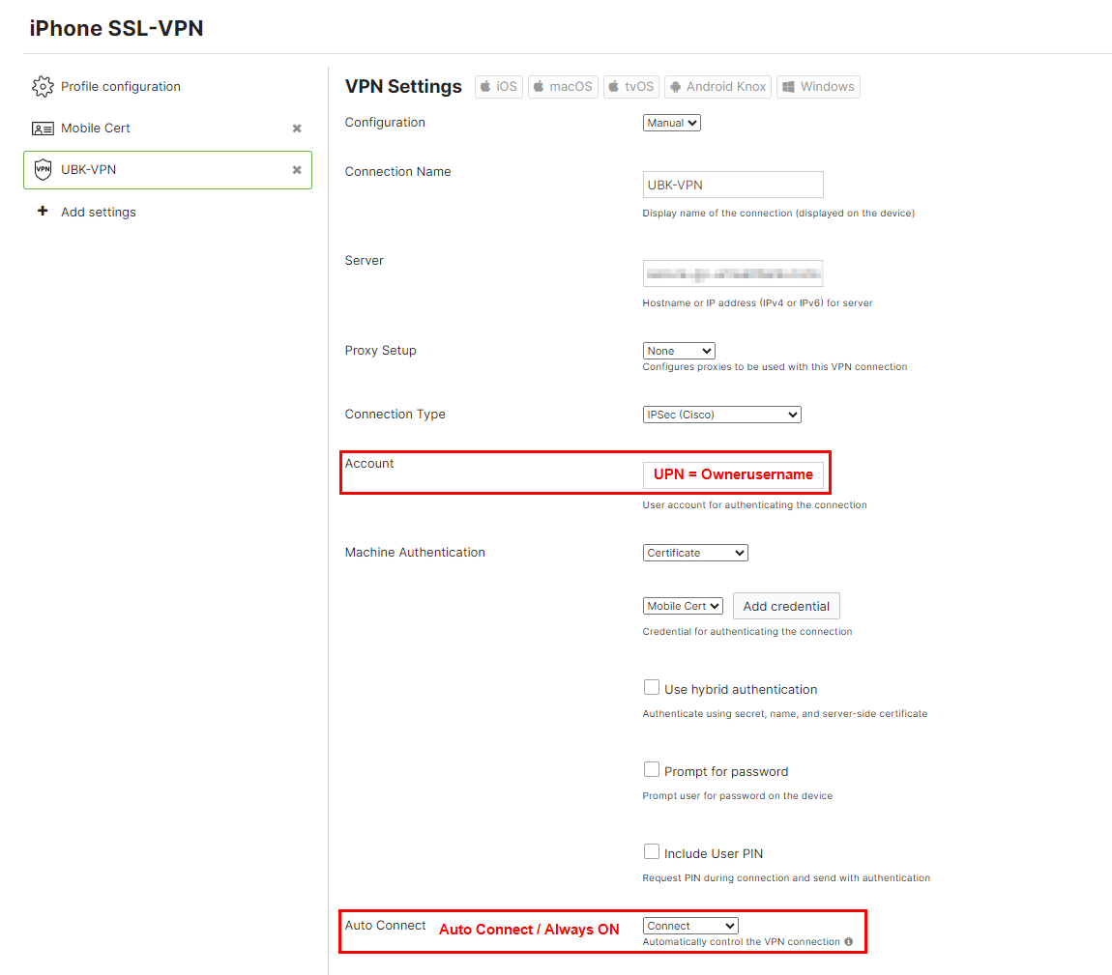1112x975 pixels.
Task: Click the Apple logo on the iOS tab
Action: 485,86
